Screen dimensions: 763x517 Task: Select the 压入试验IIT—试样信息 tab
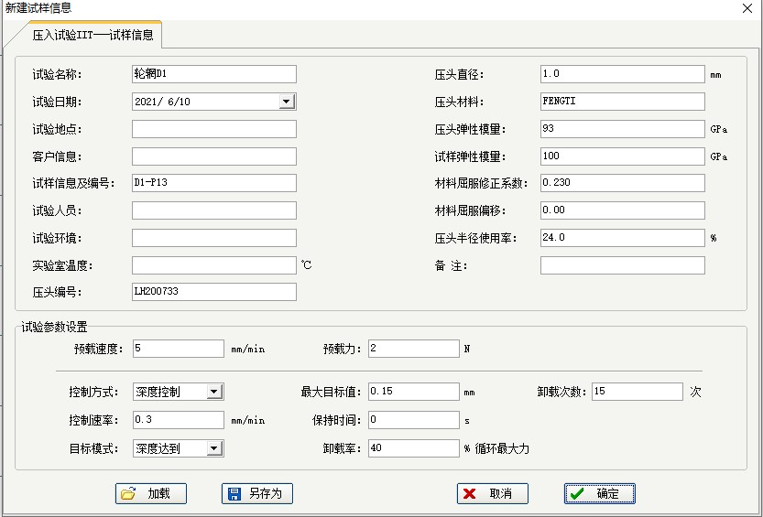[x=93, y=36]
